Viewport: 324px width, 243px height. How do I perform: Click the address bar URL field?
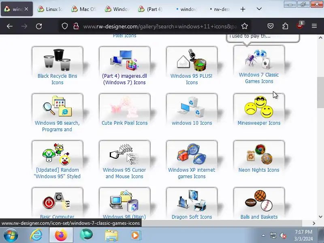tap(159, 26)
